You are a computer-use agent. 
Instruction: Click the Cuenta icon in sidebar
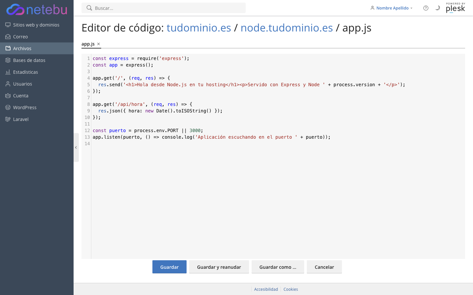8,96
